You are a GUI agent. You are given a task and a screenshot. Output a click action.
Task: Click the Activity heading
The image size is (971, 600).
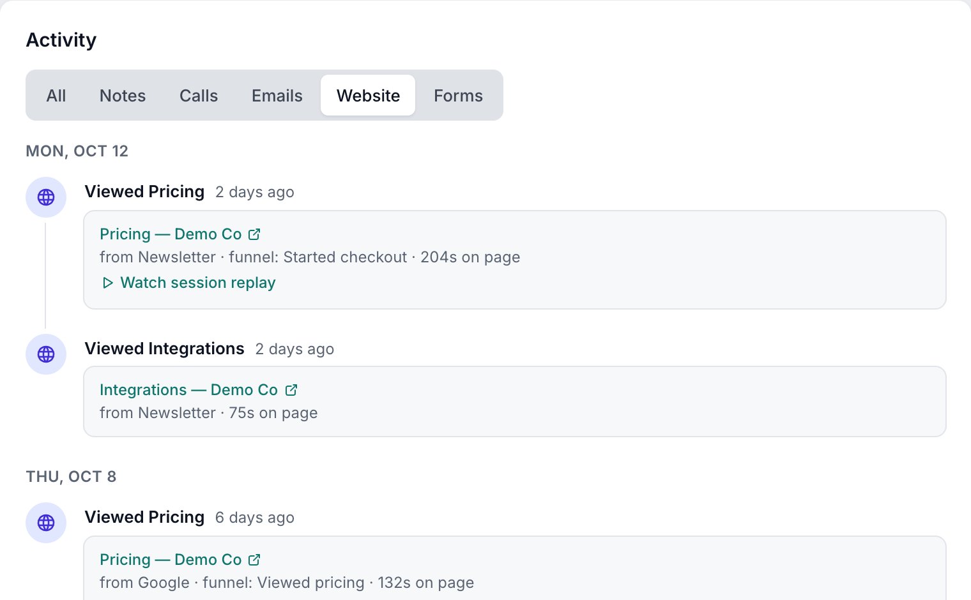pos(61,40)
